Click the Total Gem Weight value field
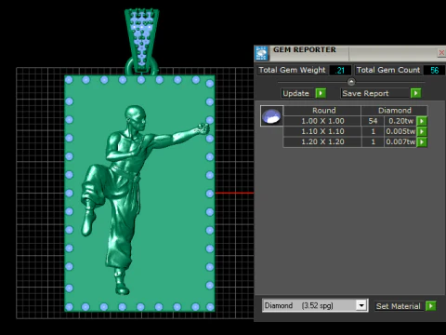The height and width of the screenshot is (335, 446). click(340, 70)
